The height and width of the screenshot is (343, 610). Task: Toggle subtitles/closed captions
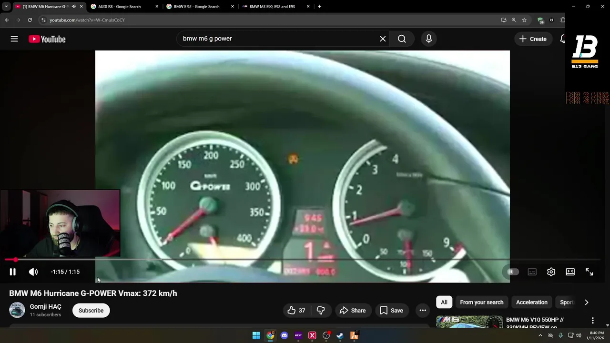tap(532, 272)
